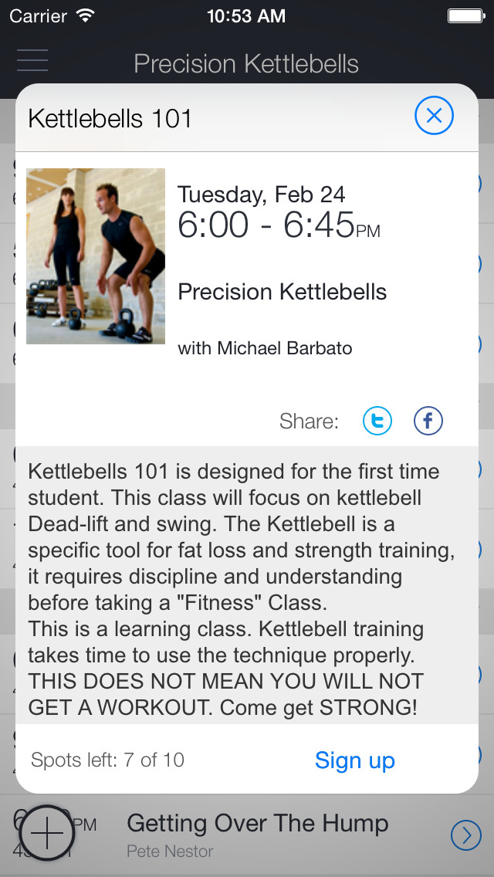Open the hamburger navigation menu
This screenshot has width=494, height=877.
pyautogui.click(x=32, y=60)
